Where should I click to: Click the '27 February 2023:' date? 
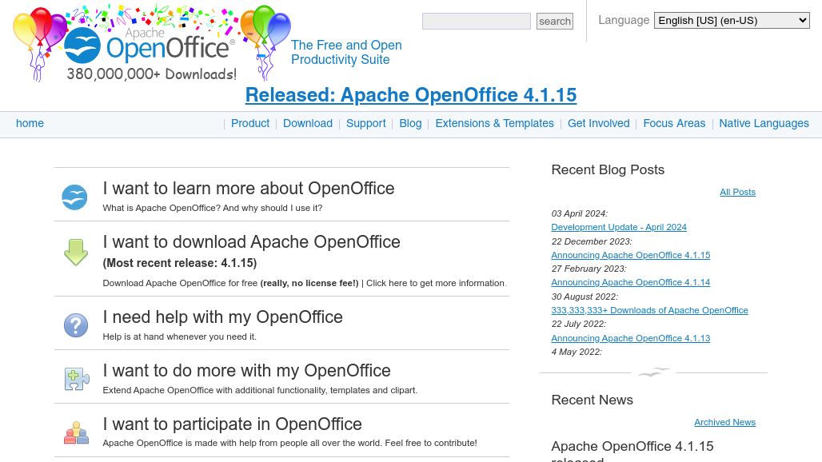pos(589,269)
